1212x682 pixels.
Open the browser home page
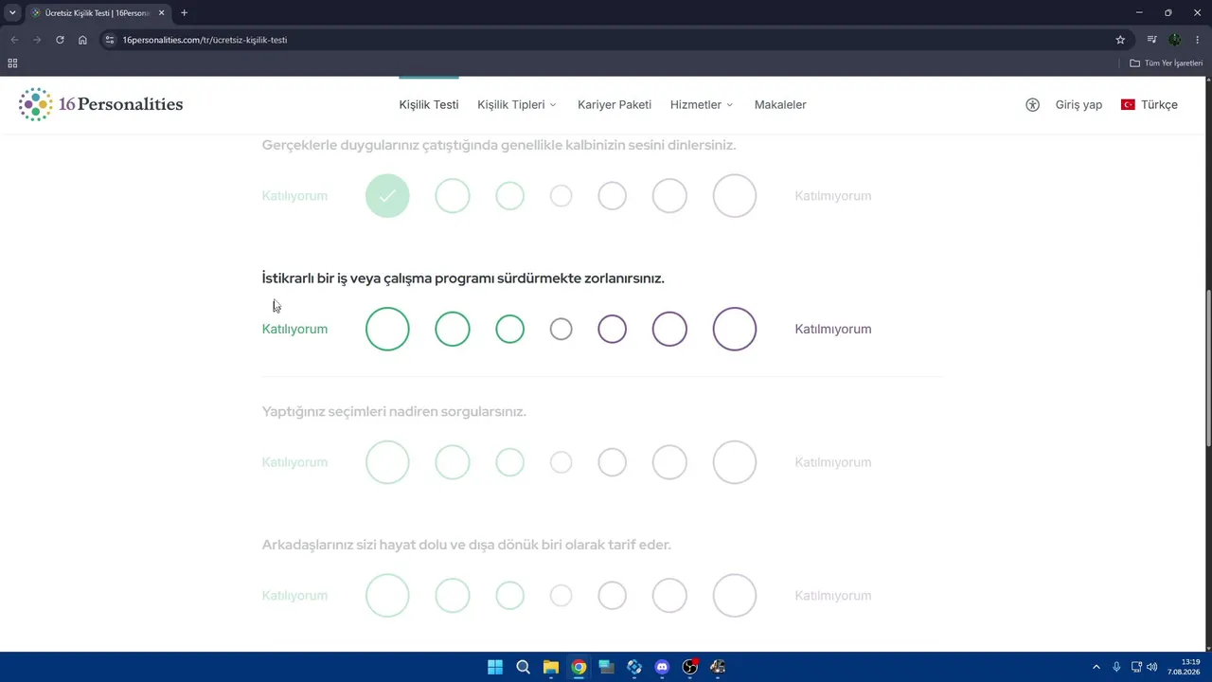[82, 40]
